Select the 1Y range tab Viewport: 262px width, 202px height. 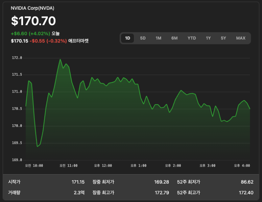(208, 38)
